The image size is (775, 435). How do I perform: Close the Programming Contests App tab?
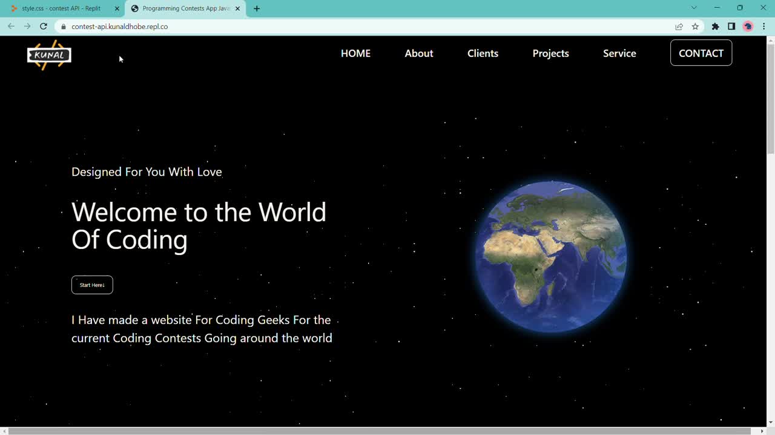[x=237, y=8]
